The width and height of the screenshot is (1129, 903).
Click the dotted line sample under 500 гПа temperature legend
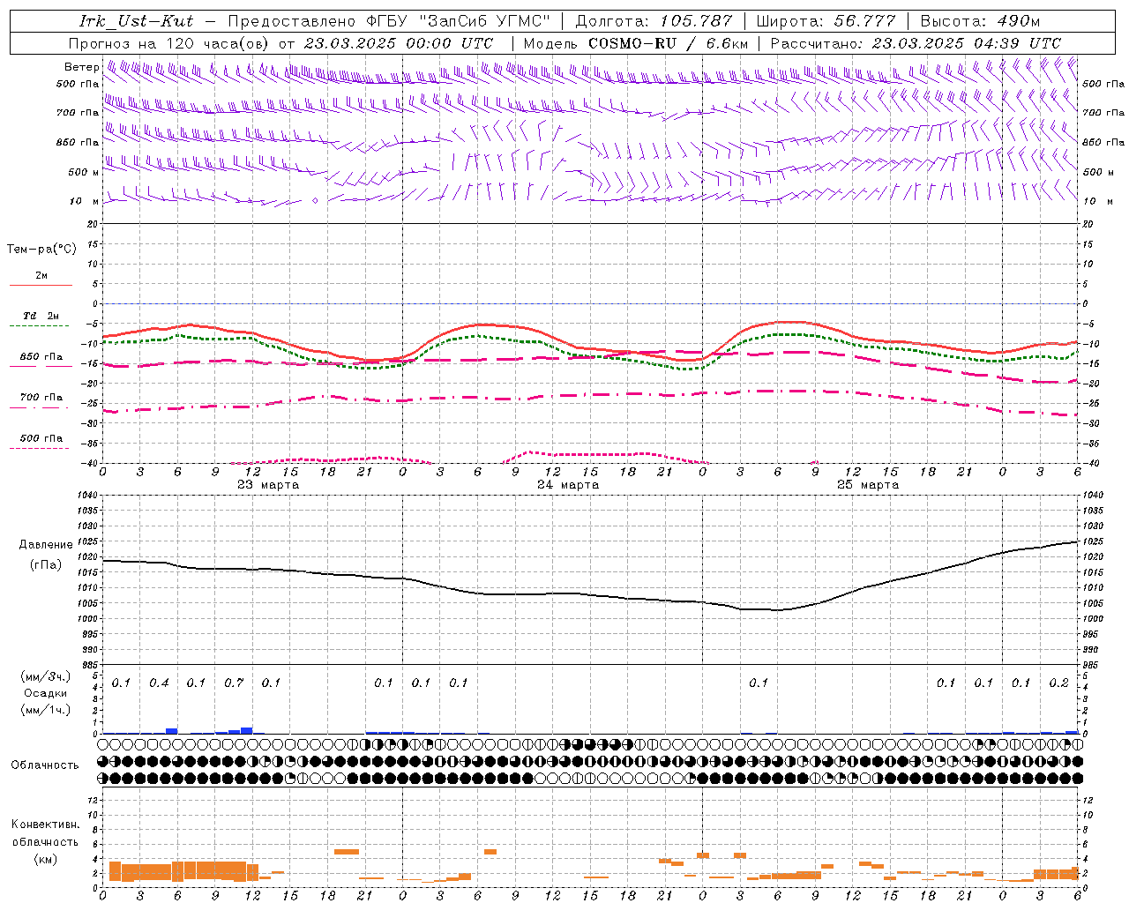pos(41,448)
